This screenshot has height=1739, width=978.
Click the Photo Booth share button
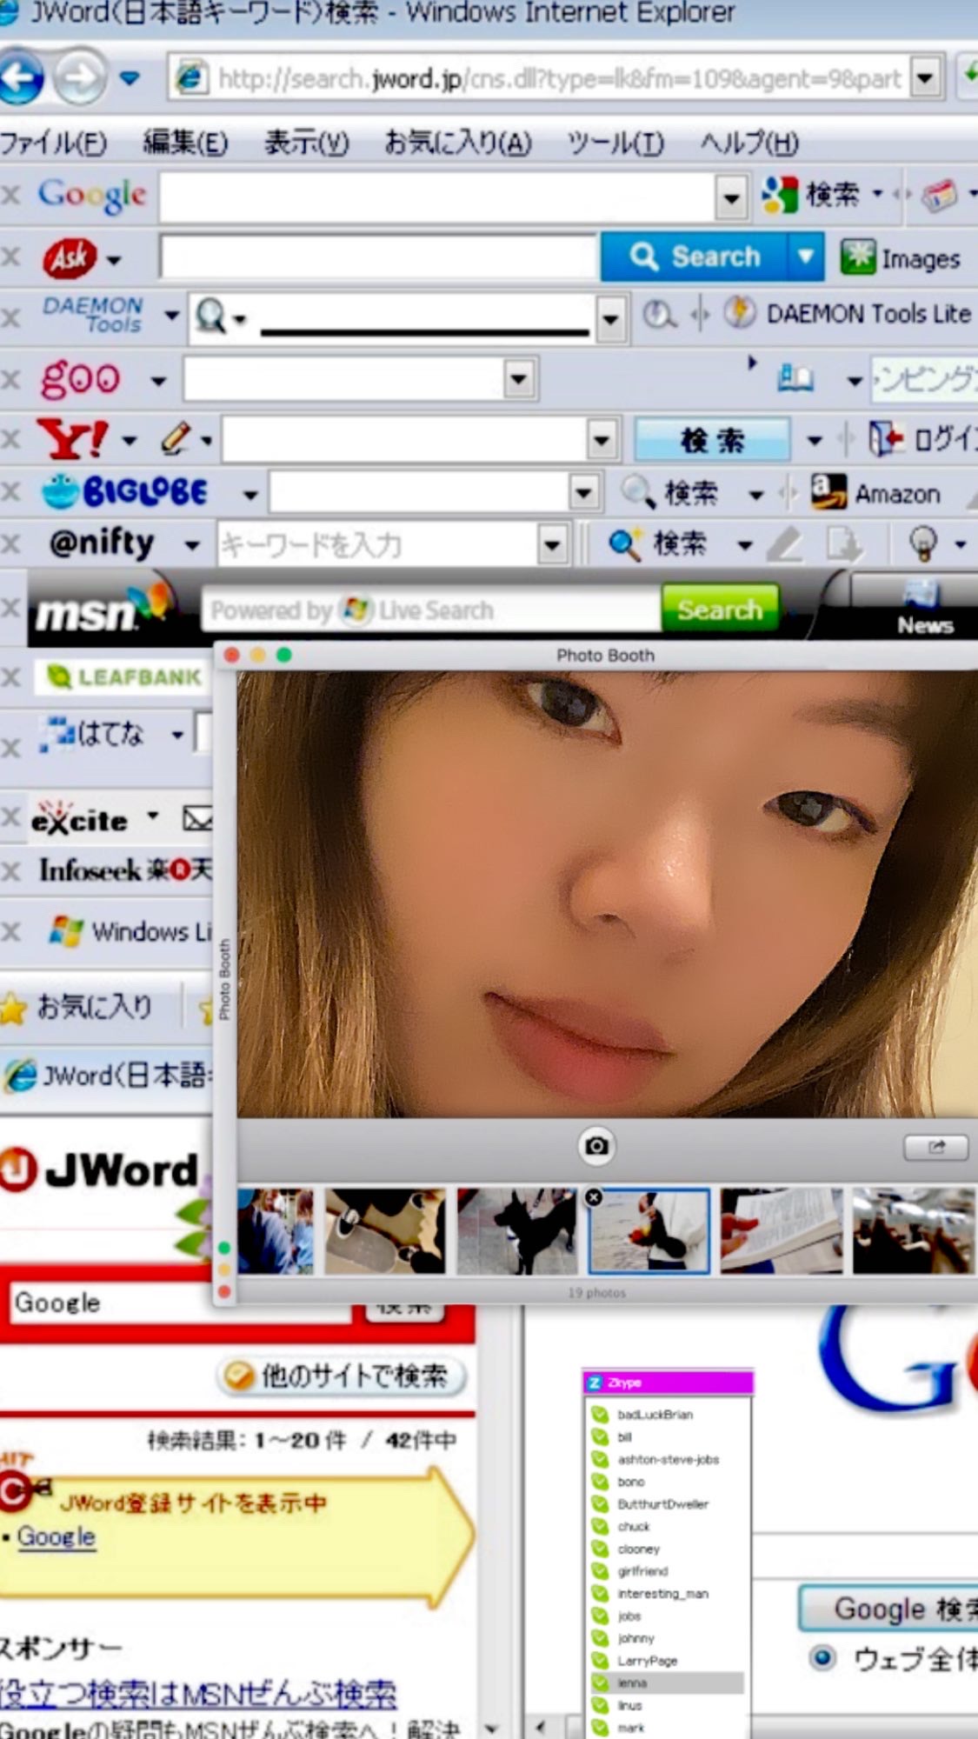point(935,1147)
